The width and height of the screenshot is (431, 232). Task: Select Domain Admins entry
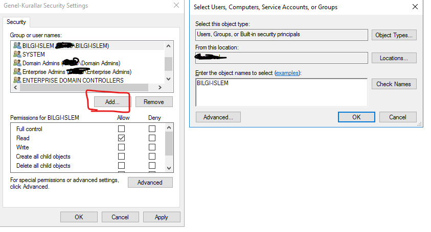coord(88,63)
